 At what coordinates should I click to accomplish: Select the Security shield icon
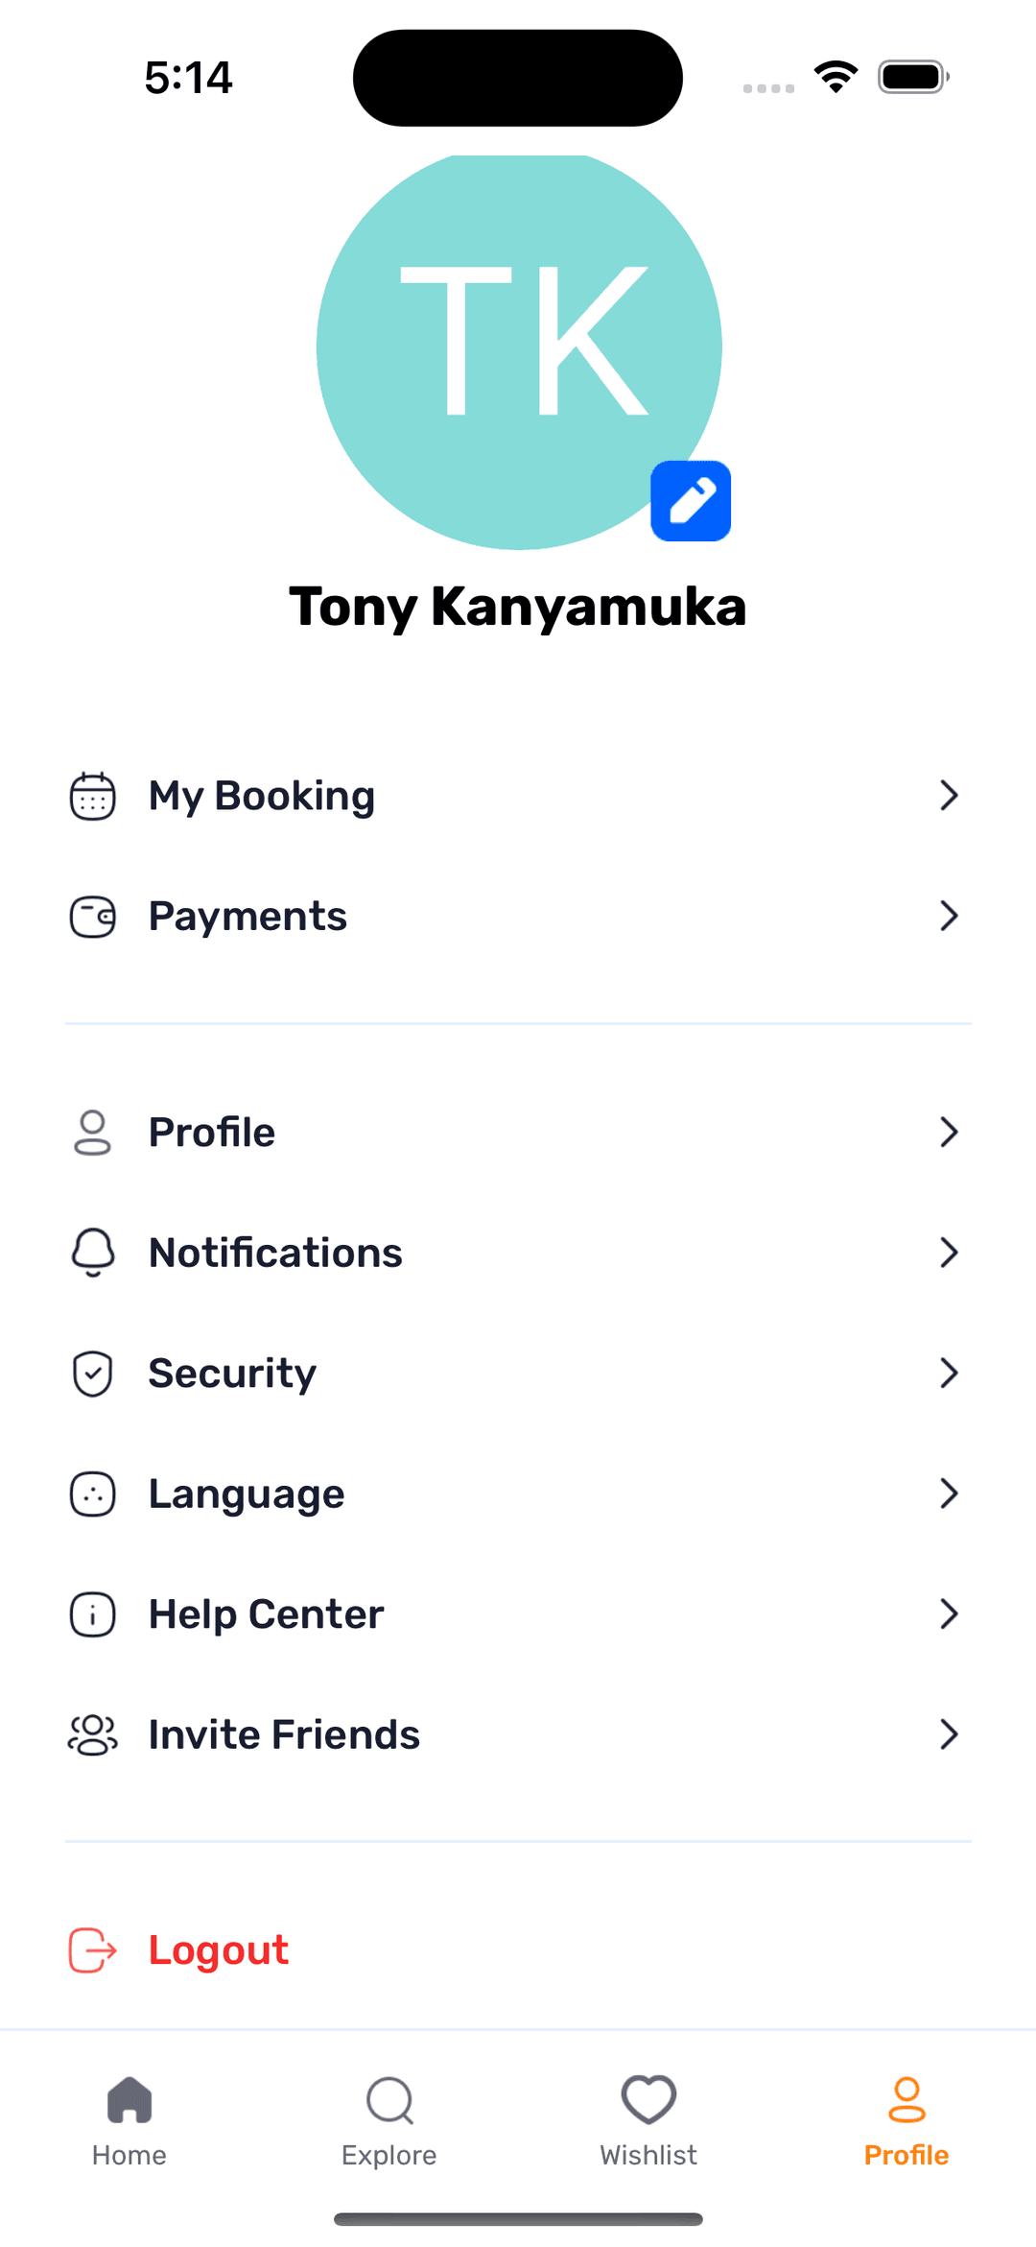pos(93,1374)
